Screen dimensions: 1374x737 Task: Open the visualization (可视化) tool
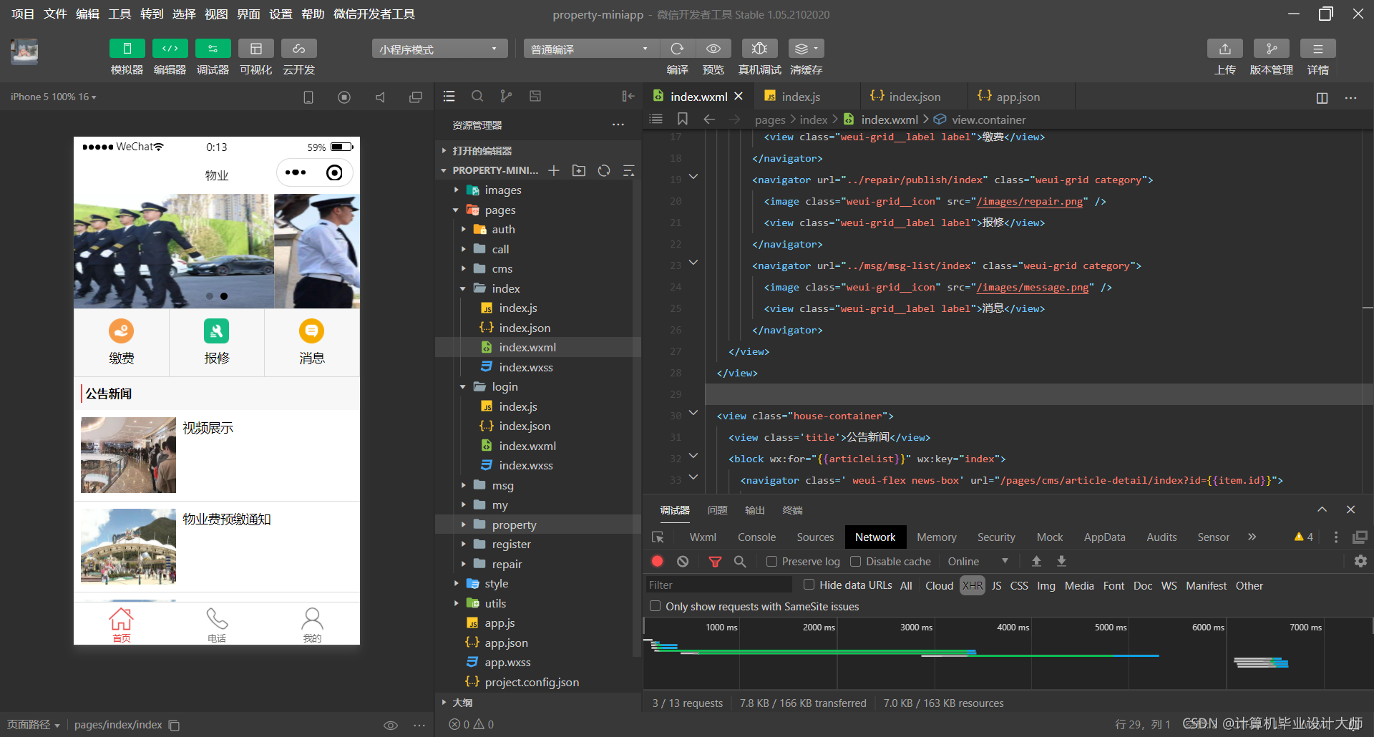[255, 49]
